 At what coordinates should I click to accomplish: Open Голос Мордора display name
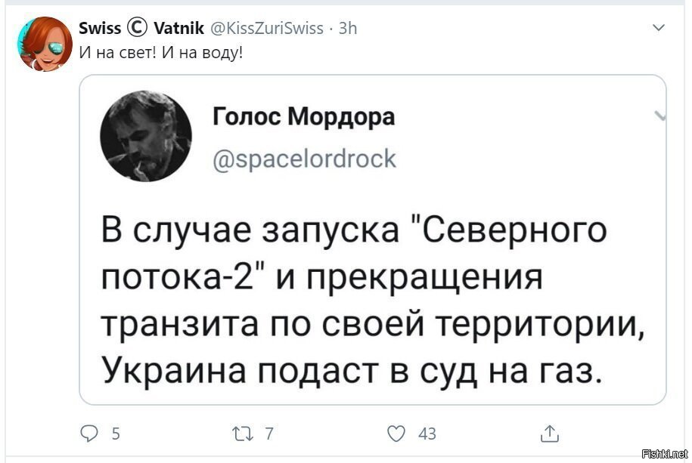(303, 117)
